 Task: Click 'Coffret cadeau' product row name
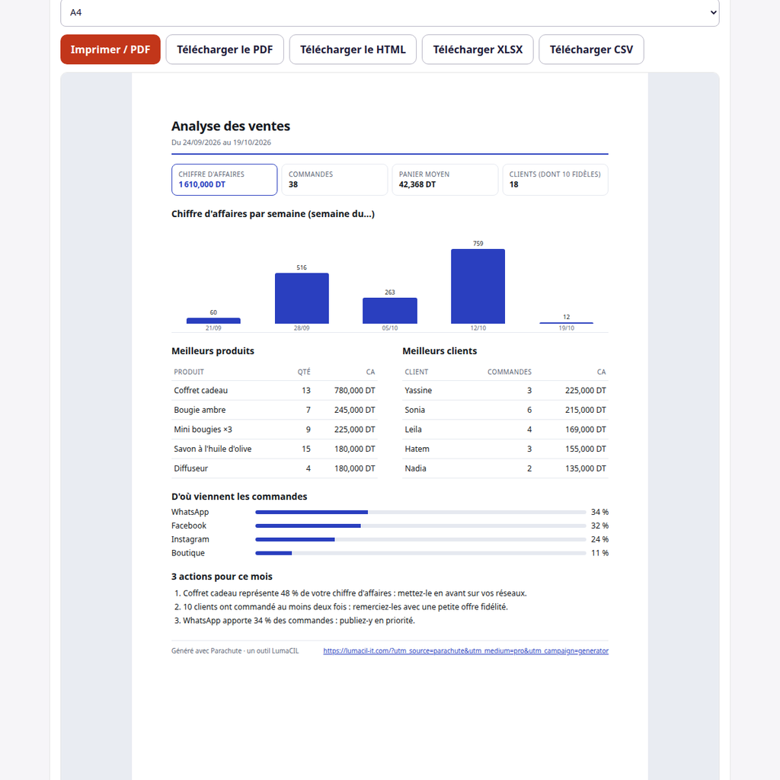pos(200,391)
